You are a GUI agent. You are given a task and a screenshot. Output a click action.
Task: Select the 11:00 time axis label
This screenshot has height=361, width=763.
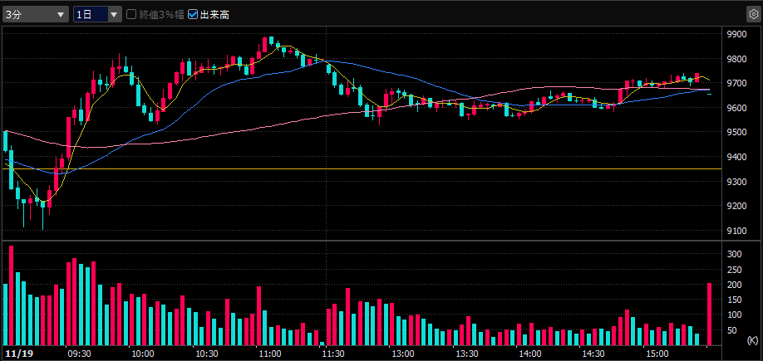269,353
